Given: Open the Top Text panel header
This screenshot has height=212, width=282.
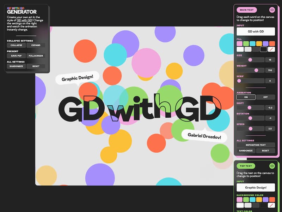Looking at the screenshot, I should pos(246,166).
